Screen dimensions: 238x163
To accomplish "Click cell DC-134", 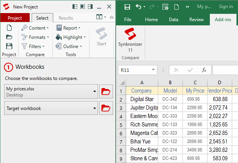I will pos(170,108).
